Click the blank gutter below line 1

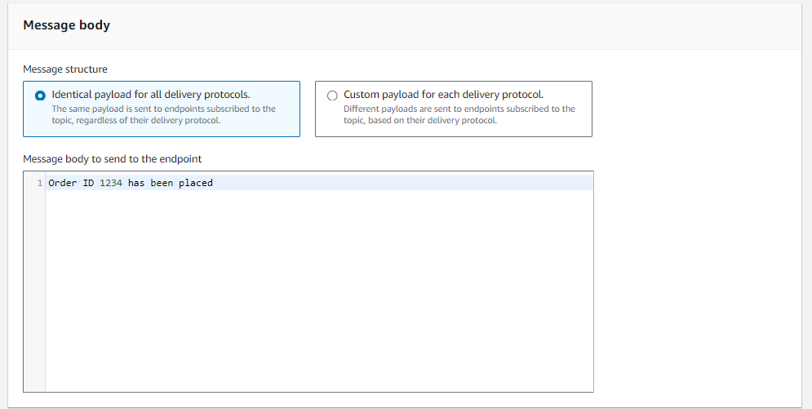34,286
